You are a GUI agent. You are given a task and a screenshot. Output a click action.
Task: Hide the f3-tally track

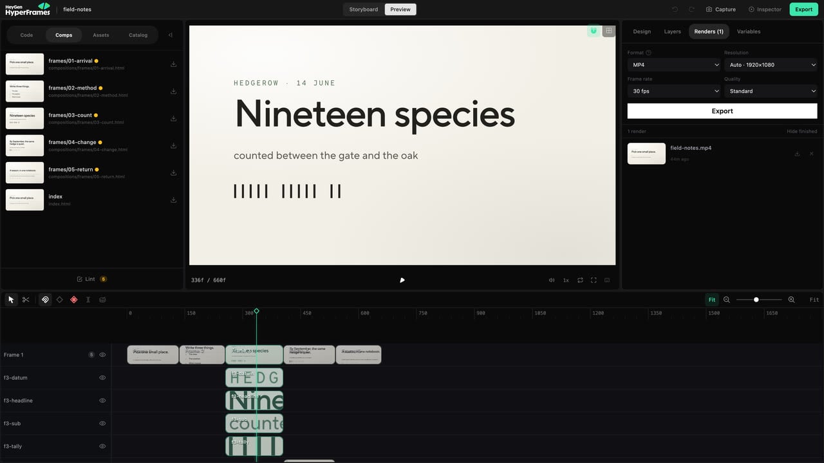(x=102, y=446)
